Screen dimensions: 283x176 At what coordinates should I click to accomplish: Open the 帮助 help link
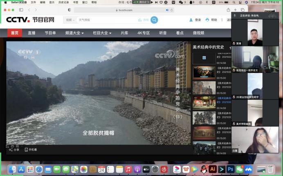211,20
